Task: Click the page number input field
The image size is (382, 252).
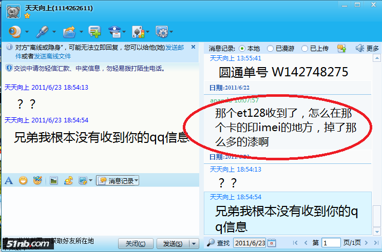Action: click(x=331, y=243)
